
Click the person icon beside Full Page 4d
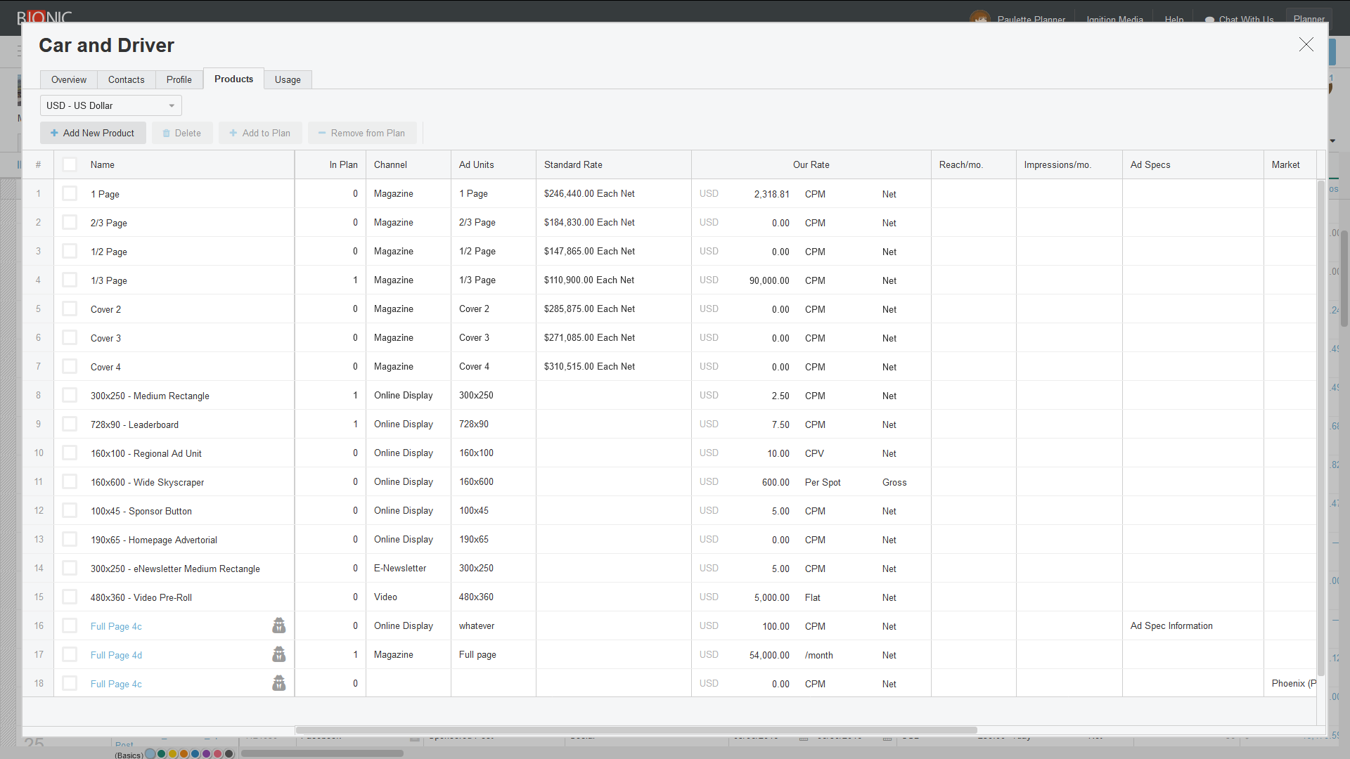279,654
